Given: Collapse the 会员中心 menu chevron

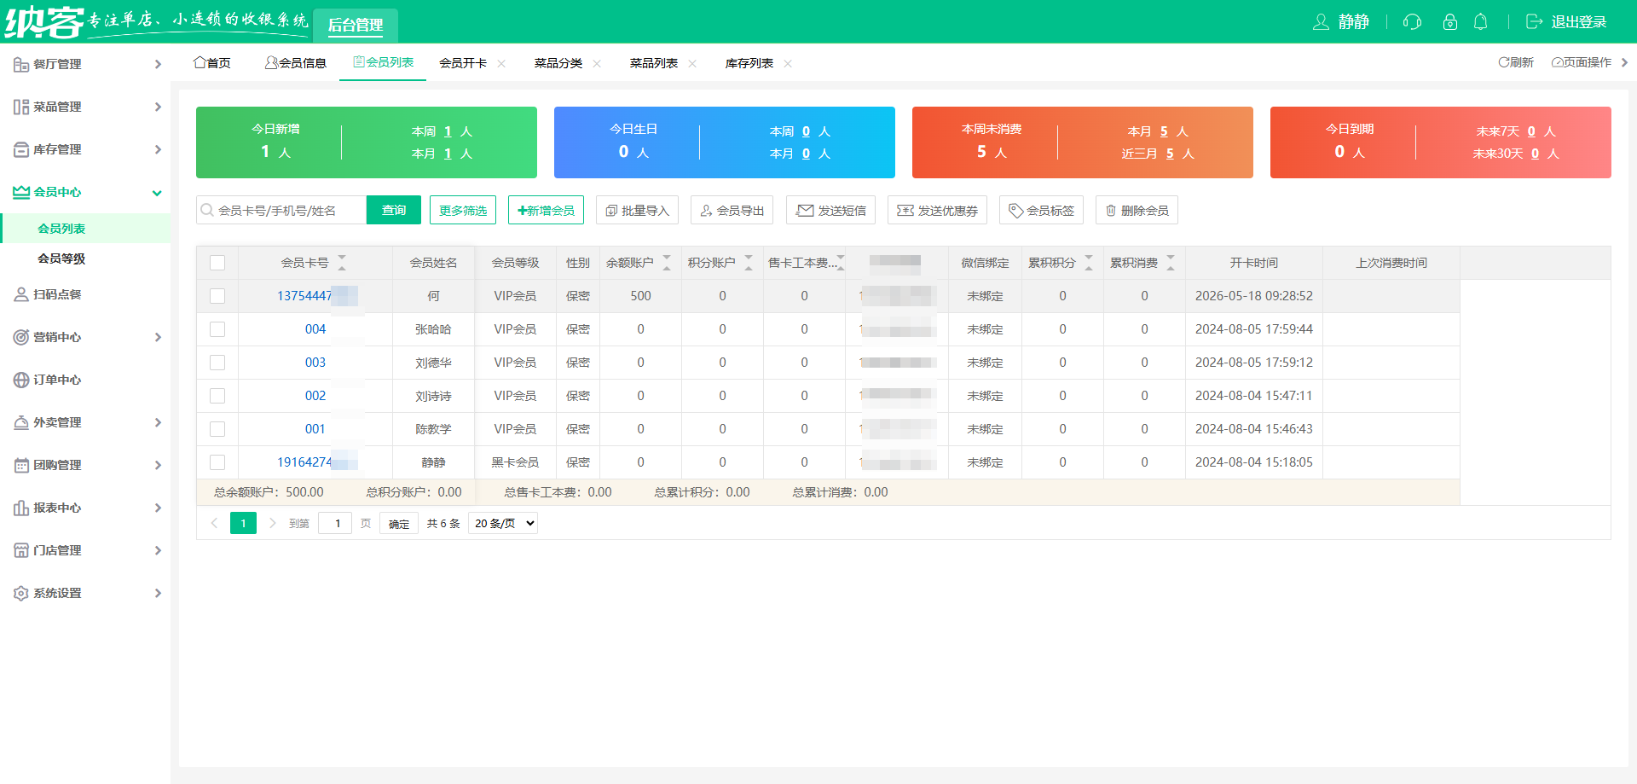Looking at the screenshot, I should coord(157,193).
